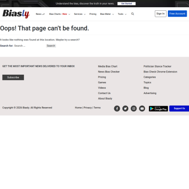Open the header search magnifier icon

133,14
